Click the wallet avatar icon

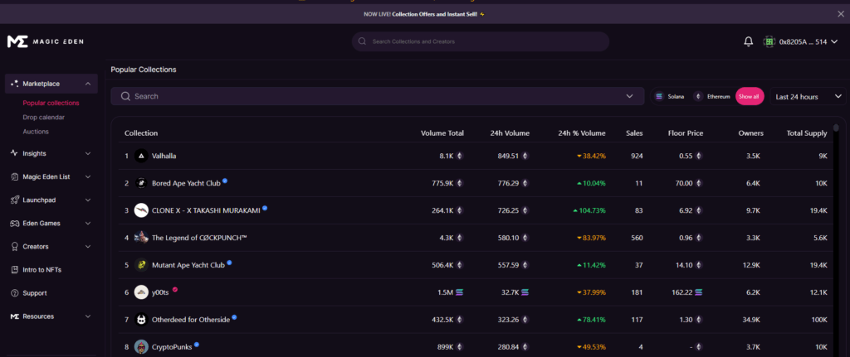point(770,41)
